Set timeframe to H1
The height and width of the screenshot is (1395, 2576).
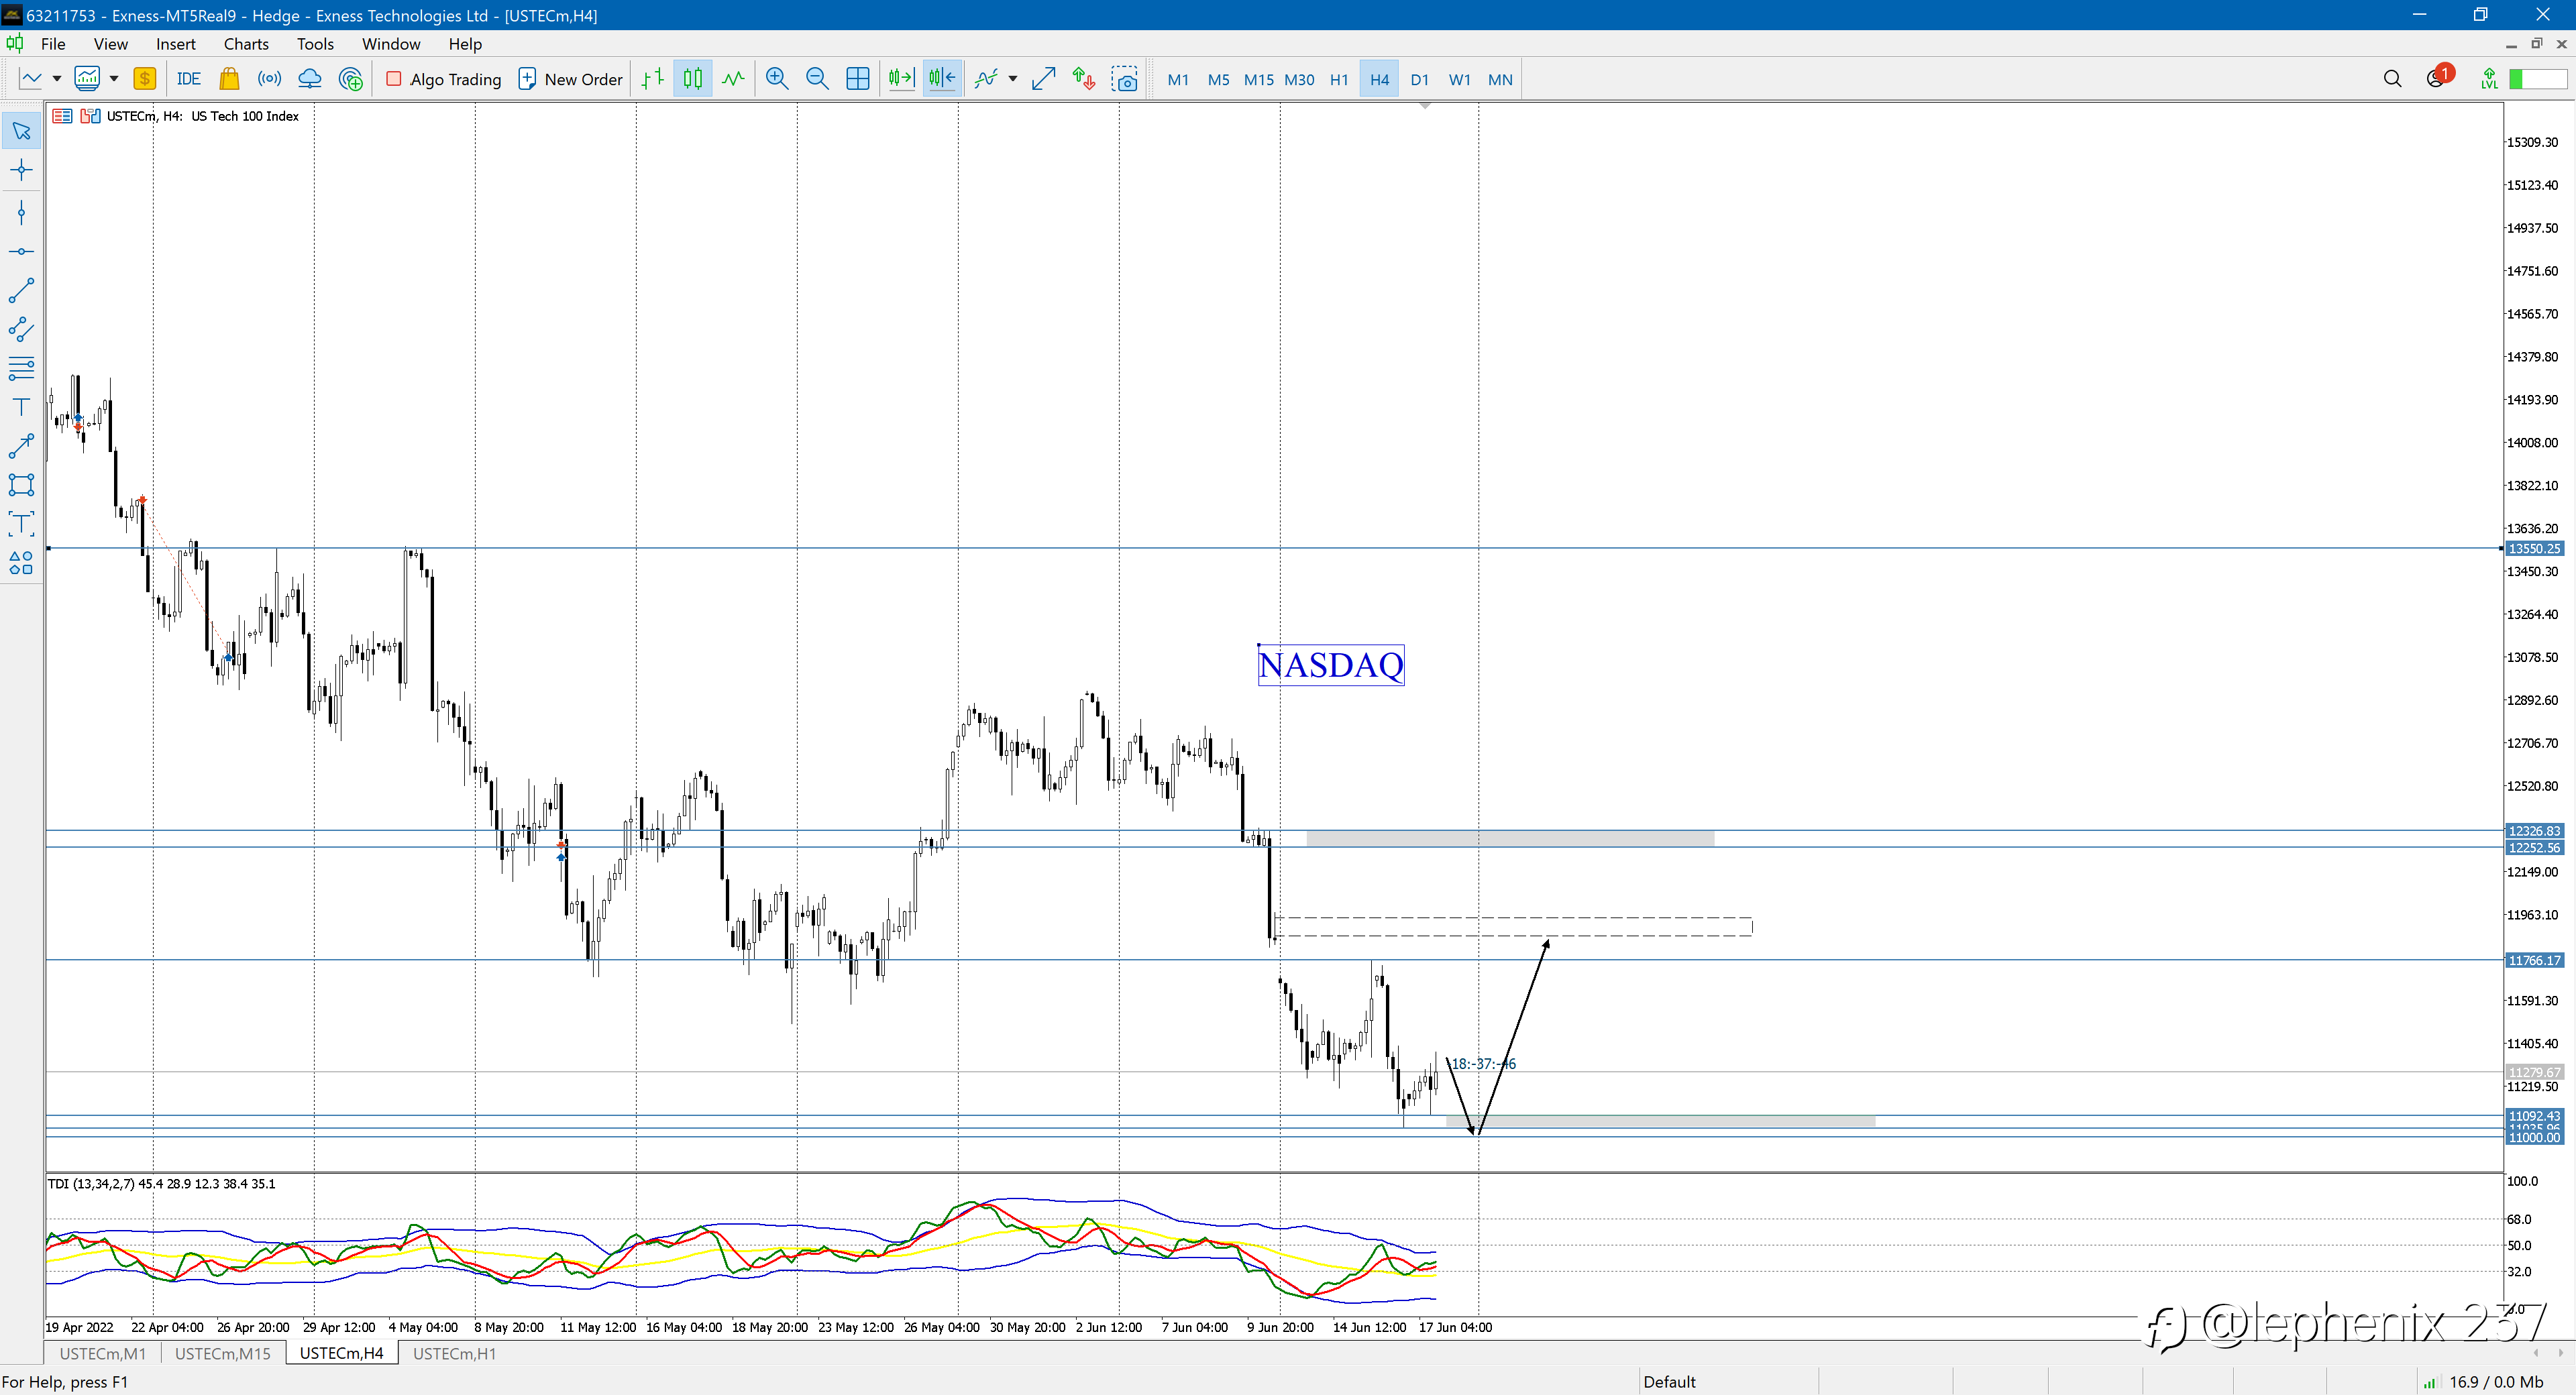tap(1339, 79)
